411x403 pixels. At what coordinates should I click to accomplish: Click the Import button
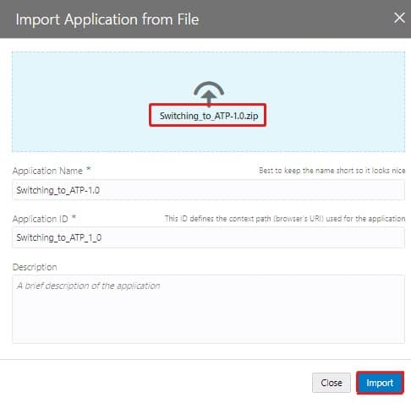point(380,383)
